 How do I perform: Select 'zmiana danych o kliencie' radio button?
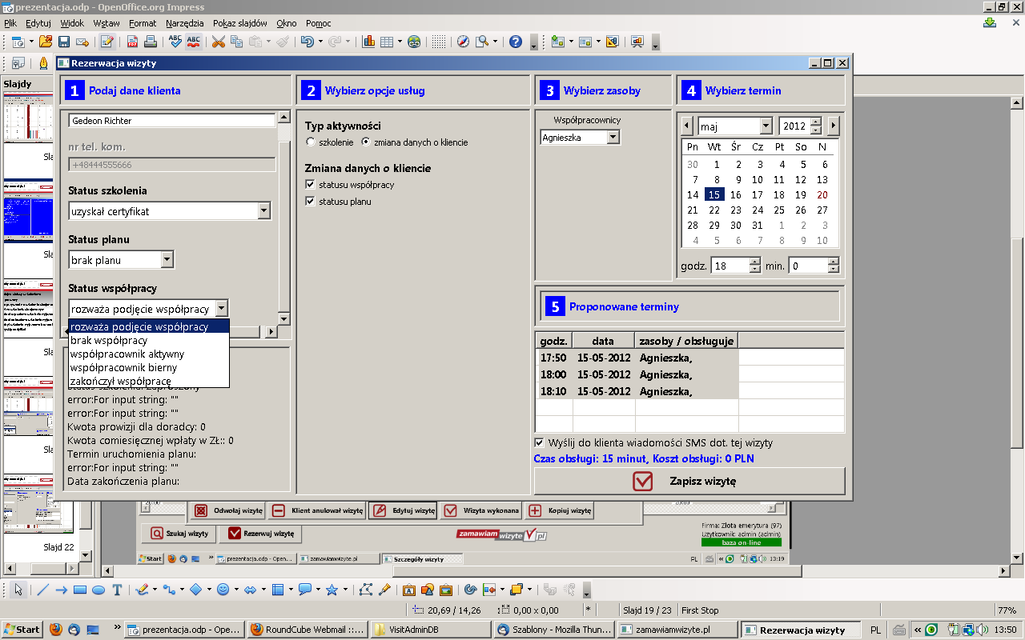coord(366,142)
